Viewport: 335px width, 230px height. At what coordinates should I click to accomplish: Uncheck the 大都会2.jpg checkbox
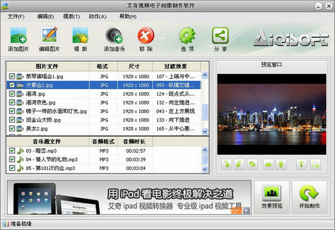click(x=12, y=85)
